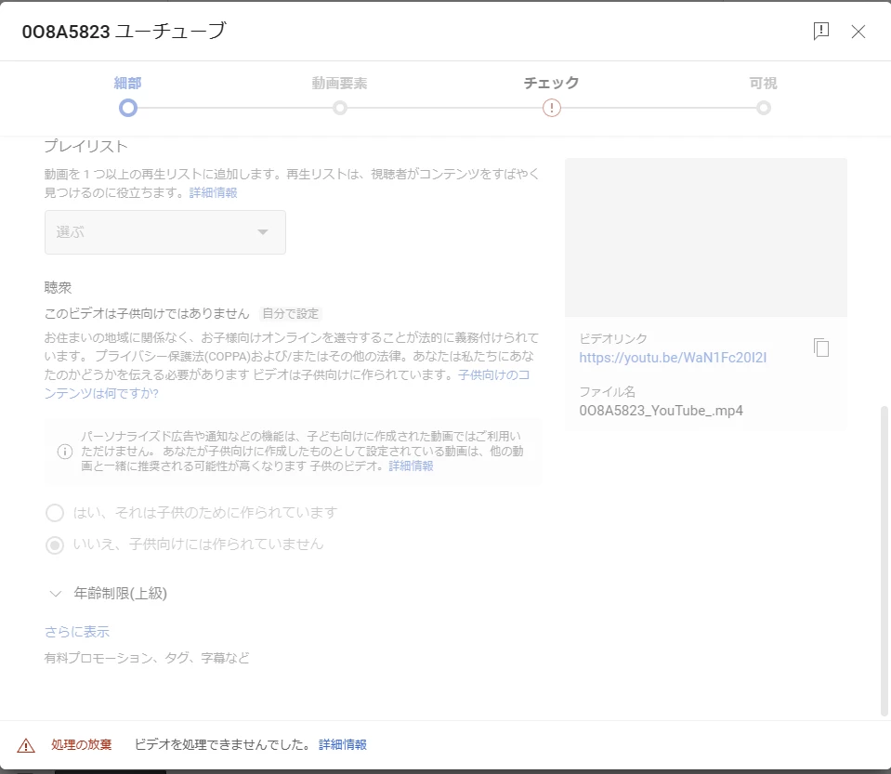The height and width of the screenshot is (774, 891).
Task: Go to the 細部 step tab
Action: [x=127, y=83]
